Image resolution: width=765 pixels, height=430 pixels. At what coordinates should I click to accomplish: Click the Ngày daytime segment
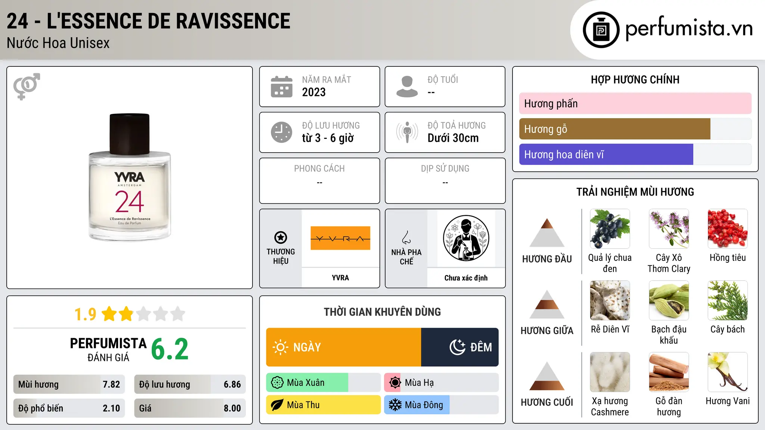344,347
